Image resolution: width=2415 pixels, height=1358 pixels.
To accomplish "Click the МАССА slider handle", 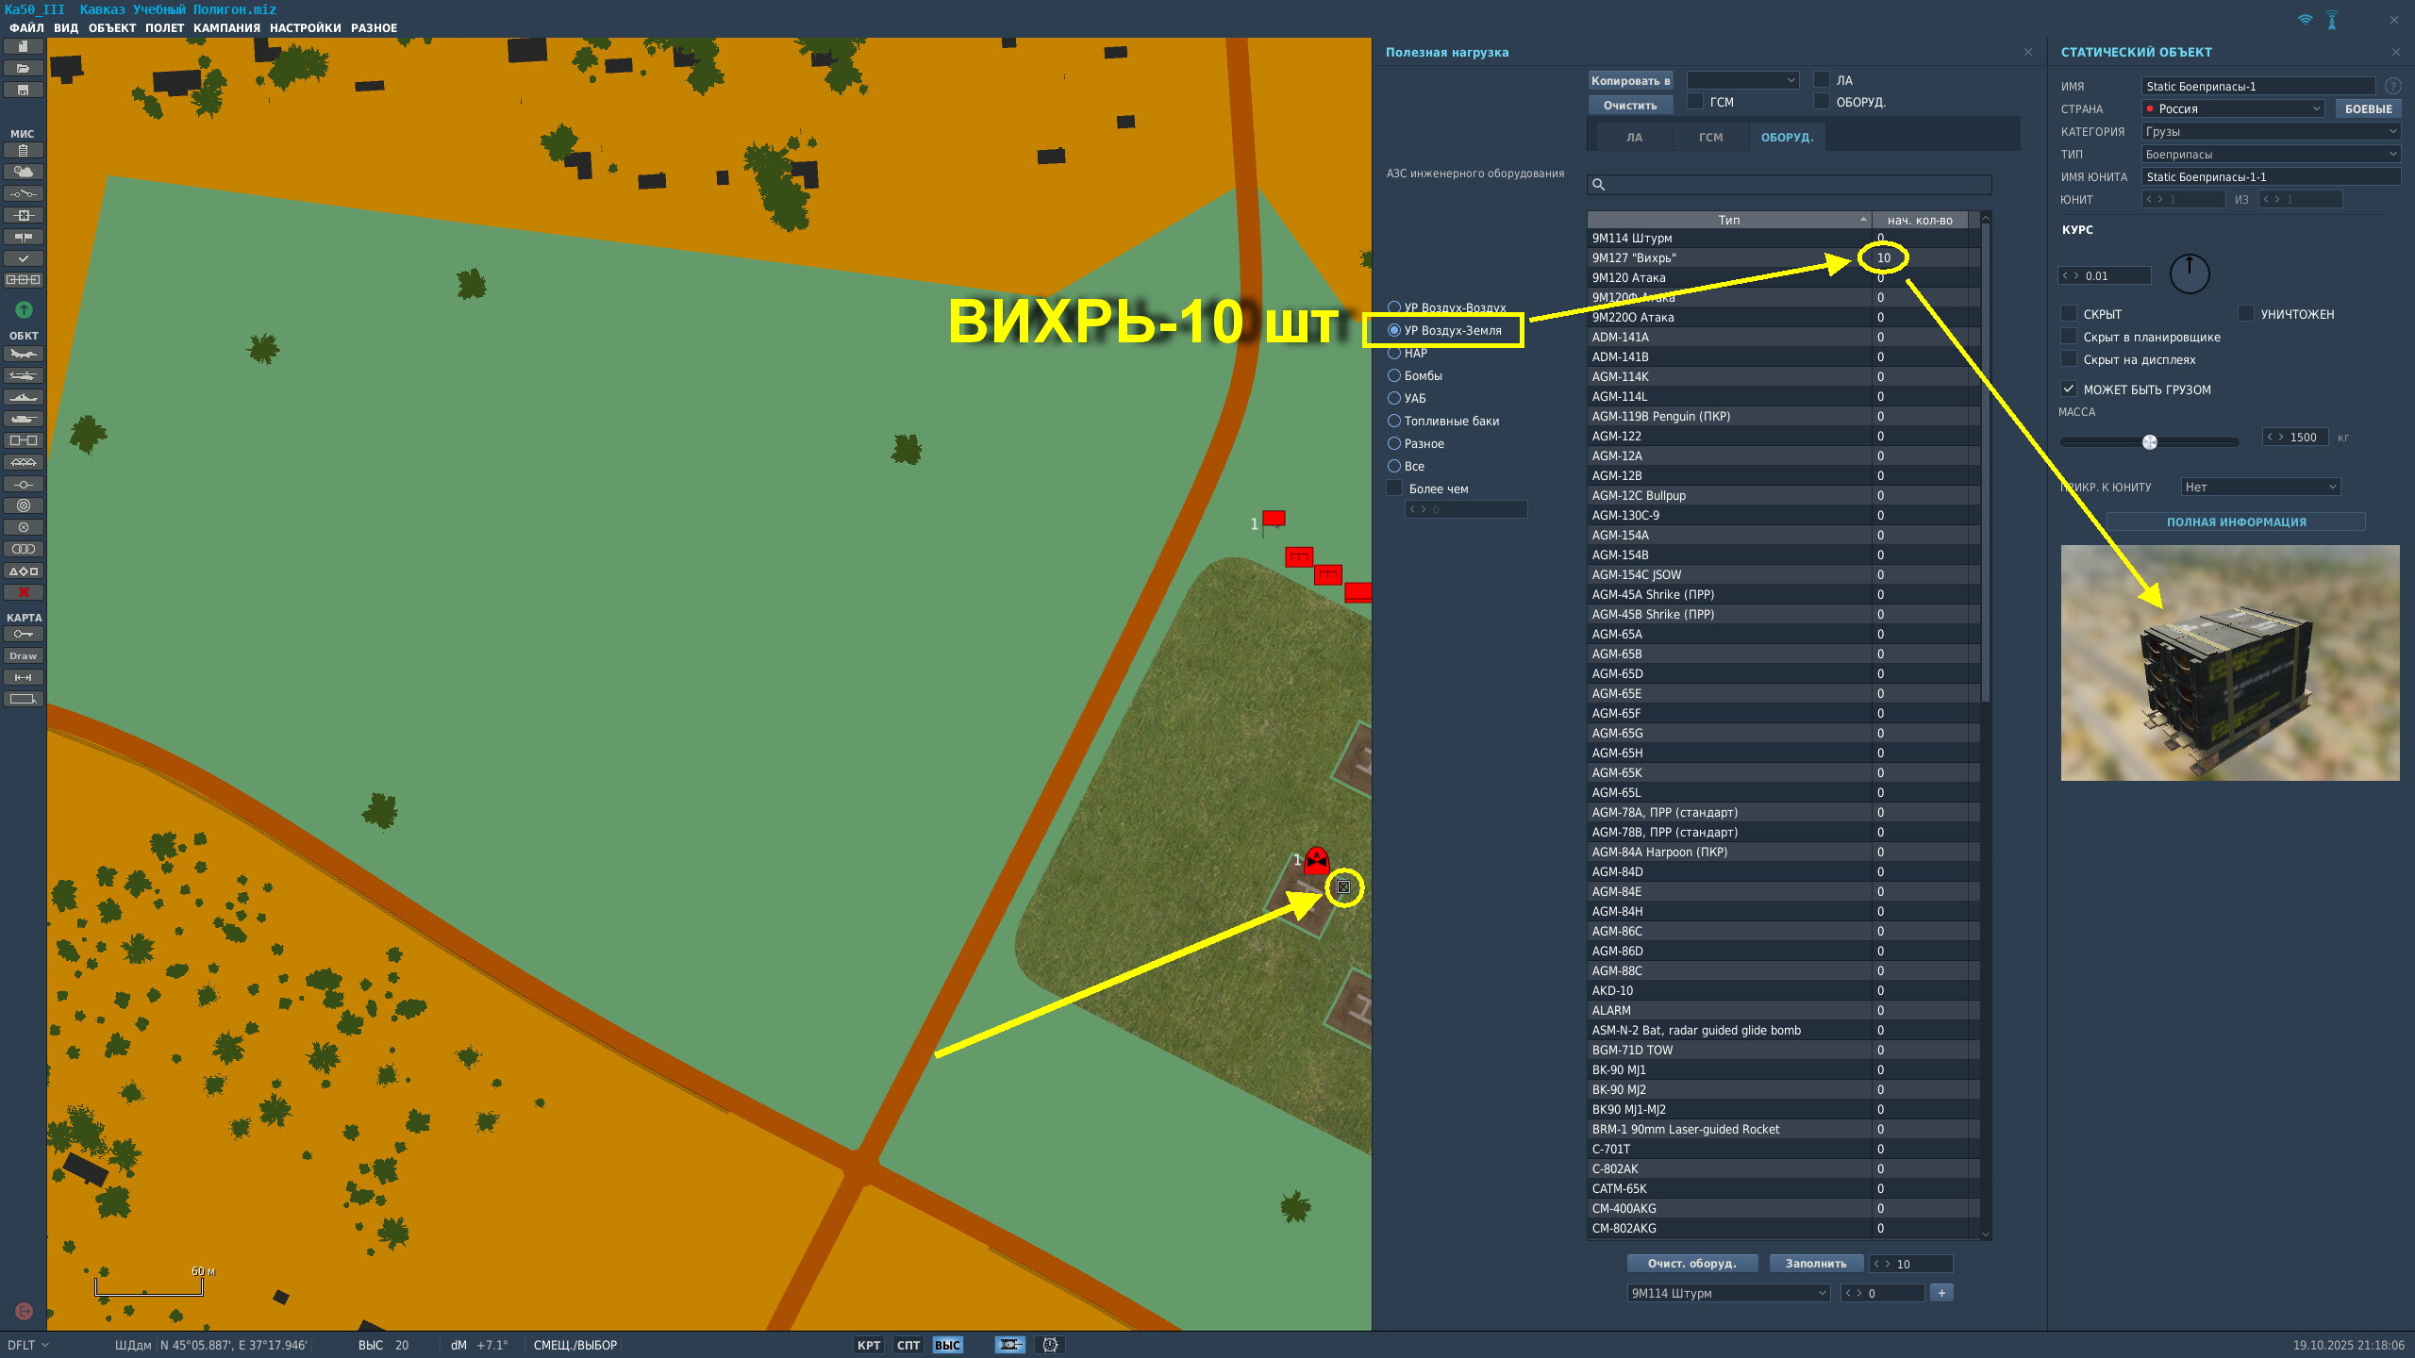I will click(2150, 441).
